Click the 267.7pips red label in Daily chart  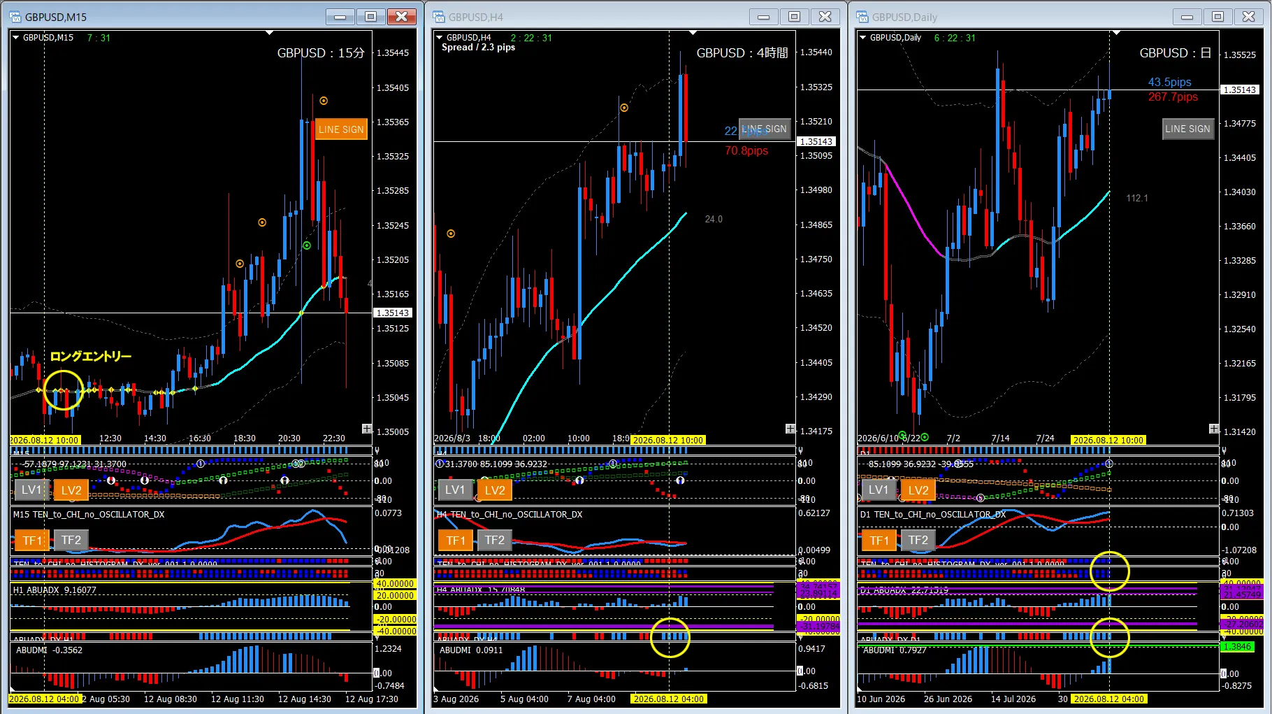click(x=1173, y=97)
